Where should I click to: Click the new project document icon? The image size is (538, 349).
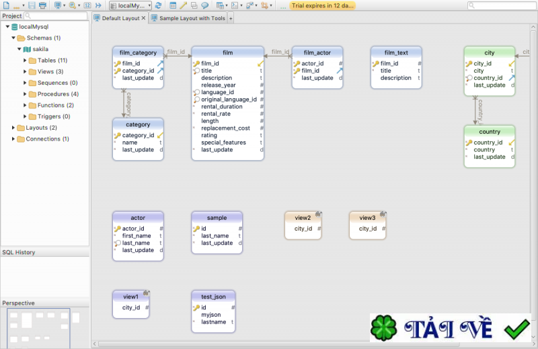click(6, 5)
